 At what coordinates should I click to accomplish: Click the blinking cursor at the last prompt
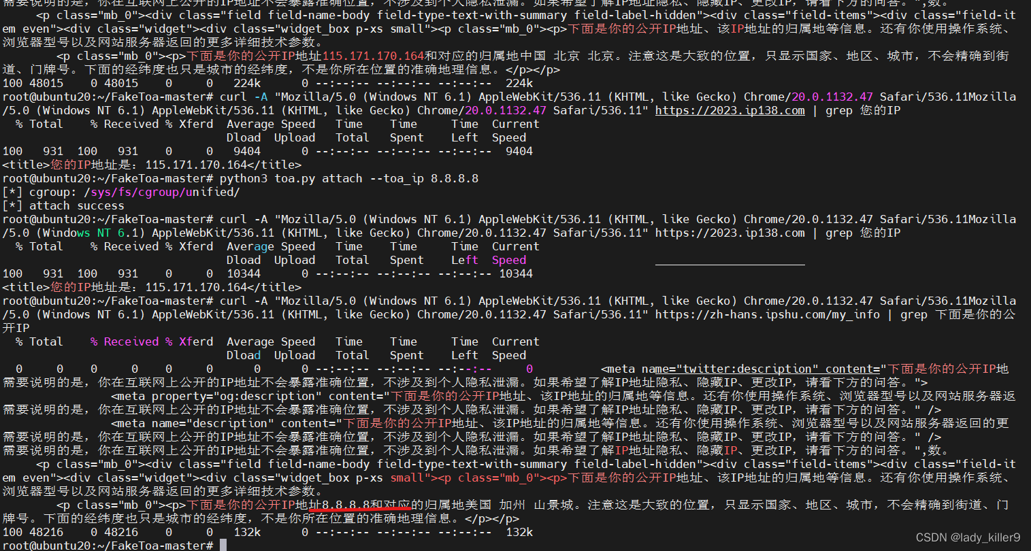(x=223, y=546)
